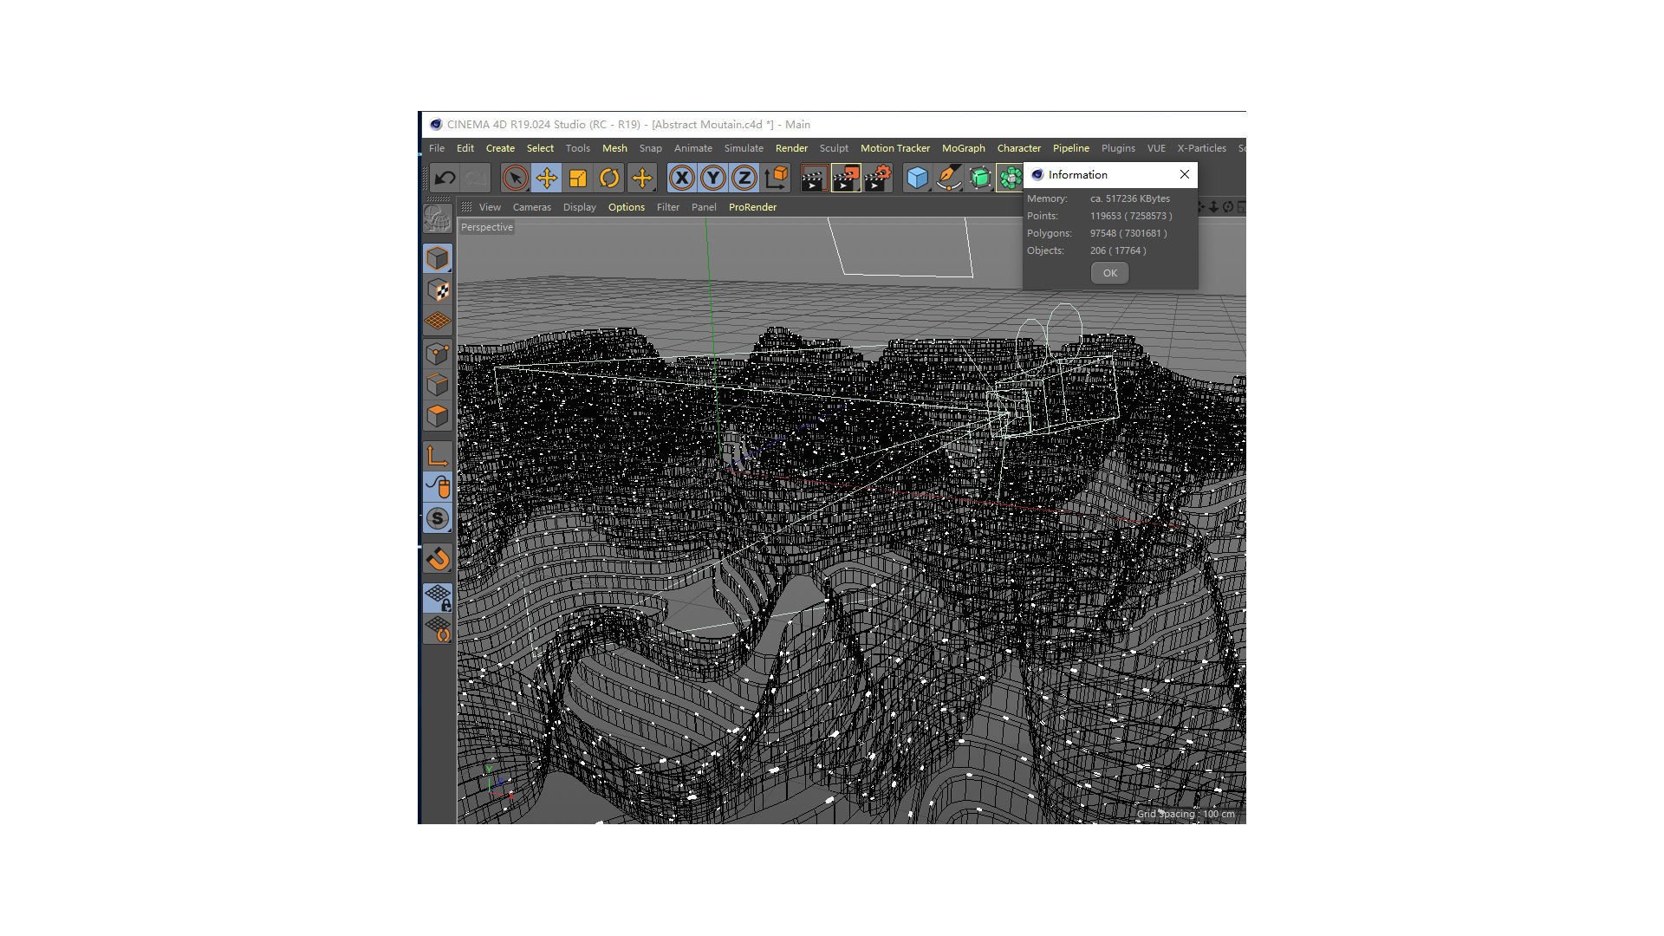
Task: Select the Workplane mode orange grid
Action: (x=438, y=322)
